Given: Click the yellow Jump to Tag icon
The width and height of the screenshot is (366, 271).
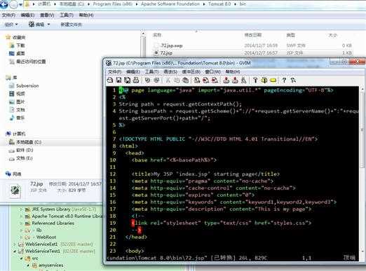Looking at the screenshot, I should pyautogui.click(x=273, y=81).
